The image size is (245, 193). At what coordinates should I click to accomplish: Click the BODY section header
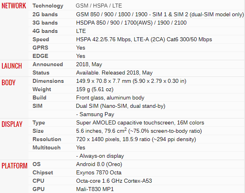coord(9,82)
